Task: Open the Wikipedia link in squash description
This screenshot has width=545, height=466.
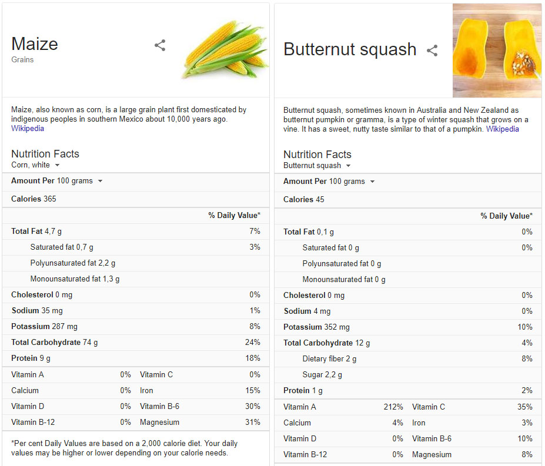Action: click(x=502, y=129)
